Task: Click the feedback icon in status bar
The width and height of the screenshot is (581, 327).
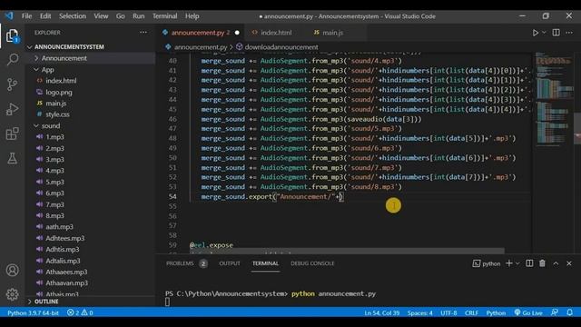Action: (555, 312)
